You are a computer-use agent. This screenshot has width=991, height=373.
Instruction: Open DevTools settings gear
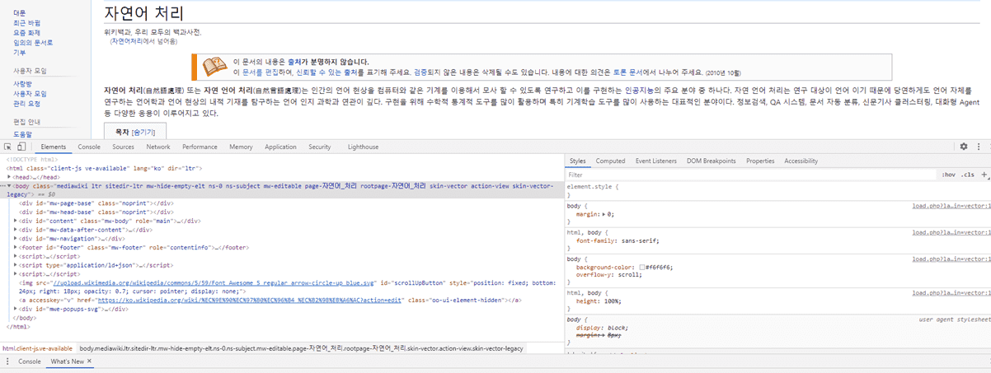click(x=963, y=147)
